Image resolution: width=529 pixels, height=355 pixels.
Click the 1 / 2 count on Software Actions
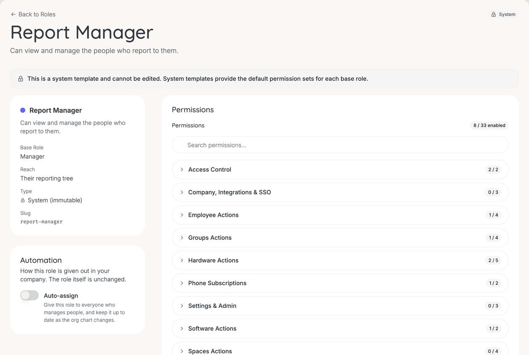coord(493,329)
